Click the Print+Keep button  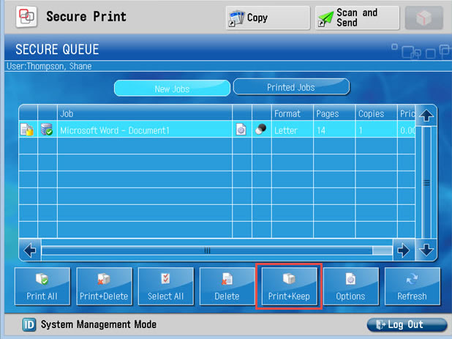click(289, 286)
